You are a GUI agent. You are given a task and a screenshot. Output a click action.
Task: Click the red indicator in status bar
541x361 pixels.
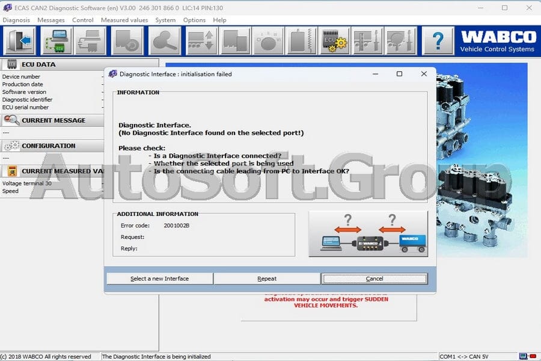pyautogui.click(x=533, y=356)
